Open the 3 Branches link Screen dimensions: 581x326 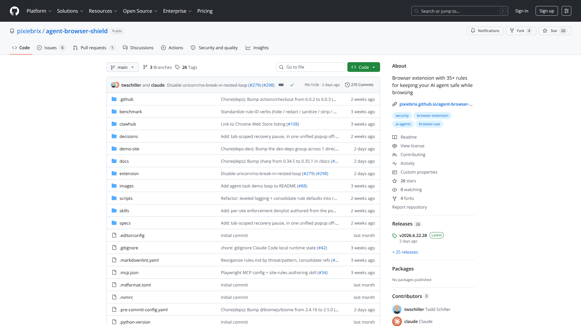point(157,67)
